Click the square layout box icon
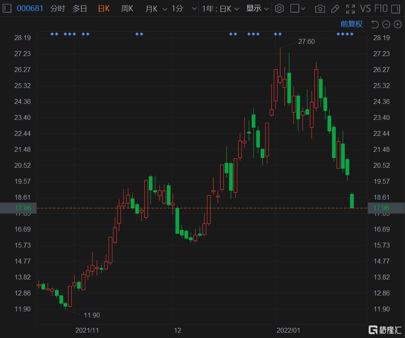405x338 pixels. (x=294, y=8)
